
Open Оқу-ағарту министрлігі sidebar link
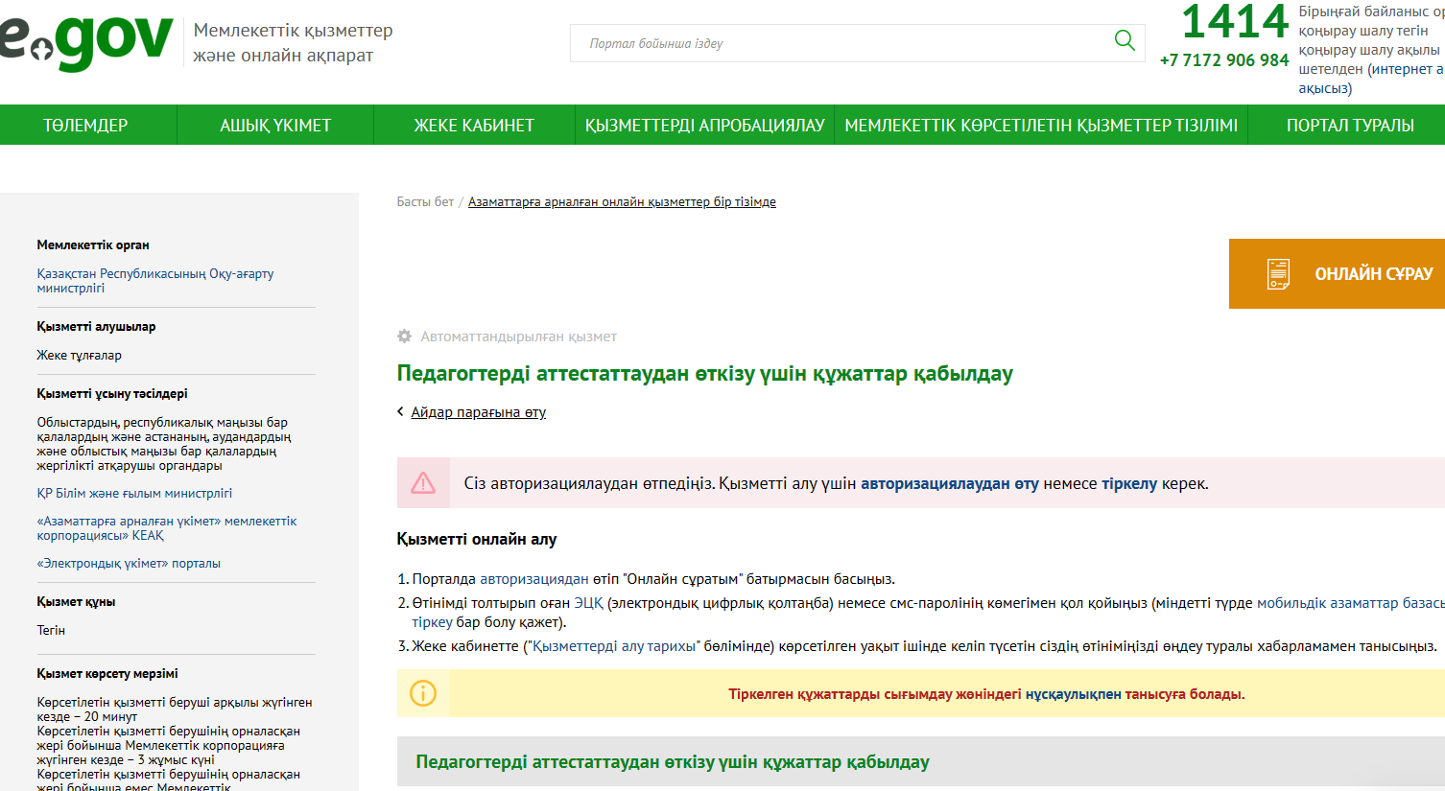coord(155,280)
